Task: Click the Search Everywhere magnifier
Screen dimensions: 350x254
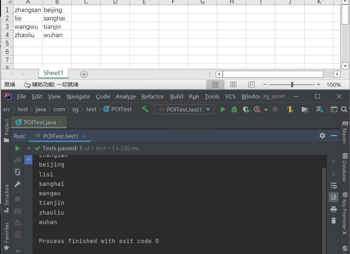Action: (344, 109)
